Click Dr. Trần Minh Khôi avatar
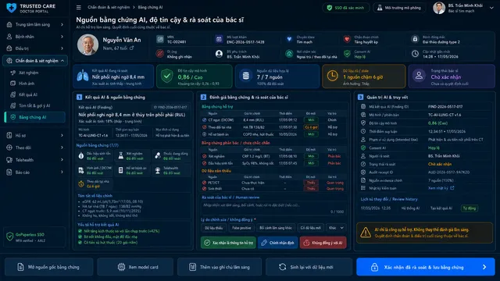This screenshot has height=281, width=500. tap(439, 8)
